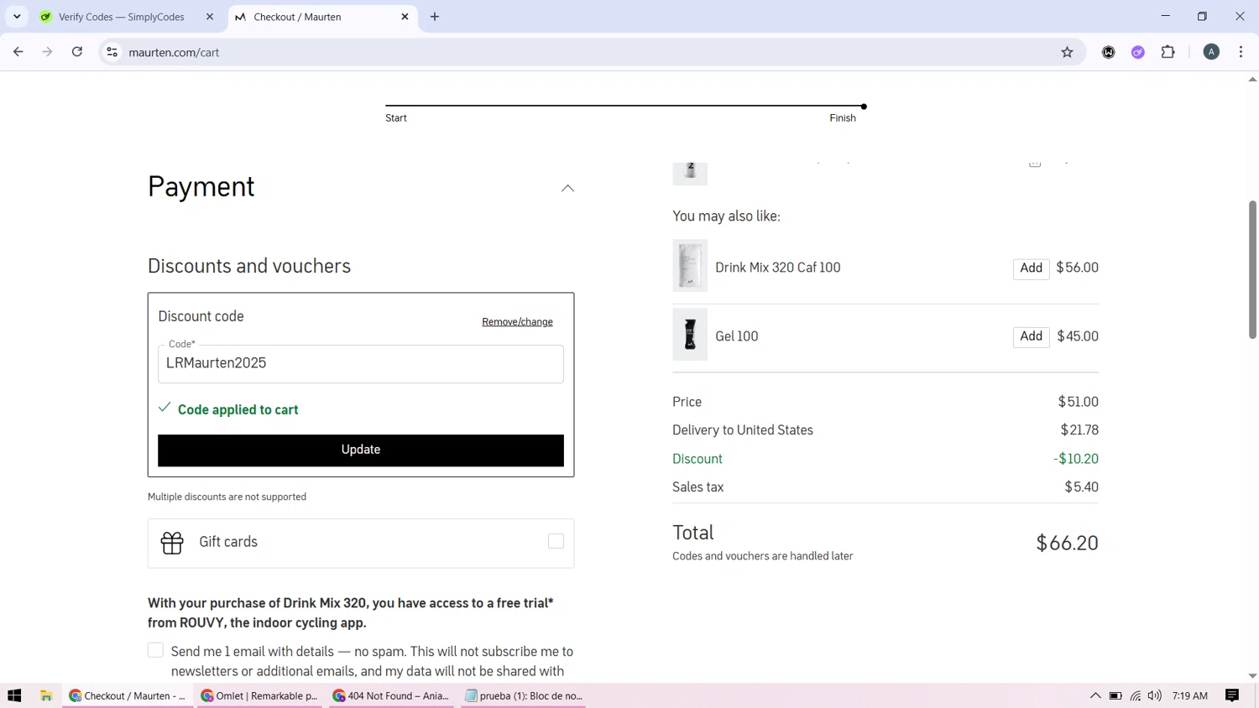
Task: Open the black circular W extension
Action: click(x=1109, y=52)
